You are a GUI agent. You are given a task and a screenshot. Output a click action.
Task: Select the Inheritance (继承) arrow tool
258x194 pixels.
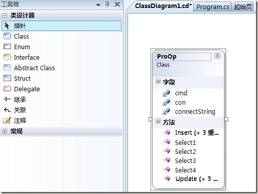7,99
